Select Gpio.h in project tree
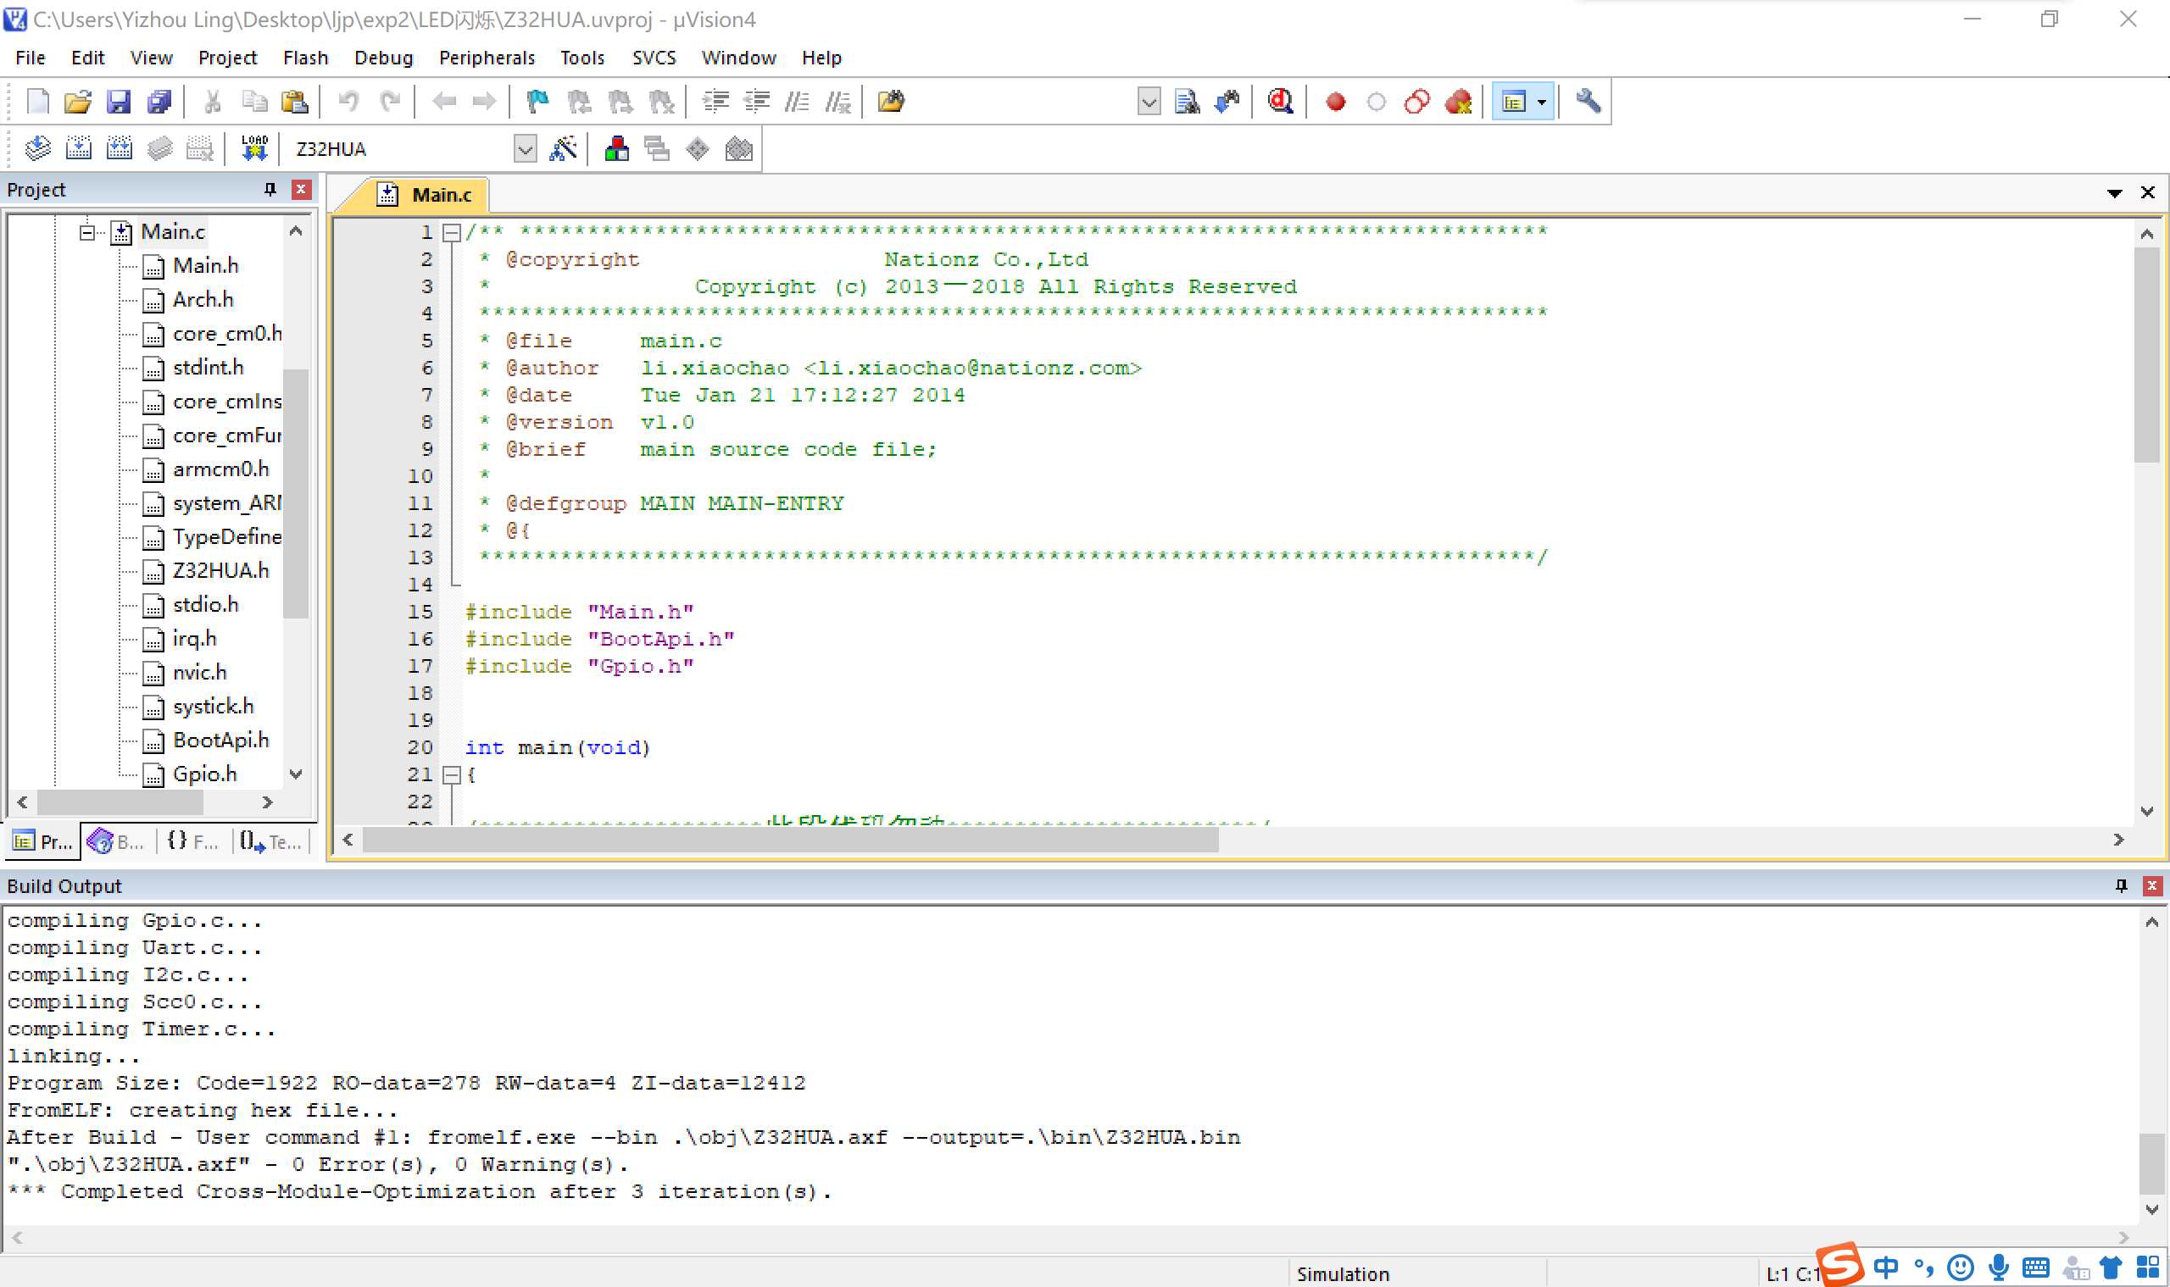Screen dimensions: 2170x1287 pyautogui.click(x=205, y=774)
